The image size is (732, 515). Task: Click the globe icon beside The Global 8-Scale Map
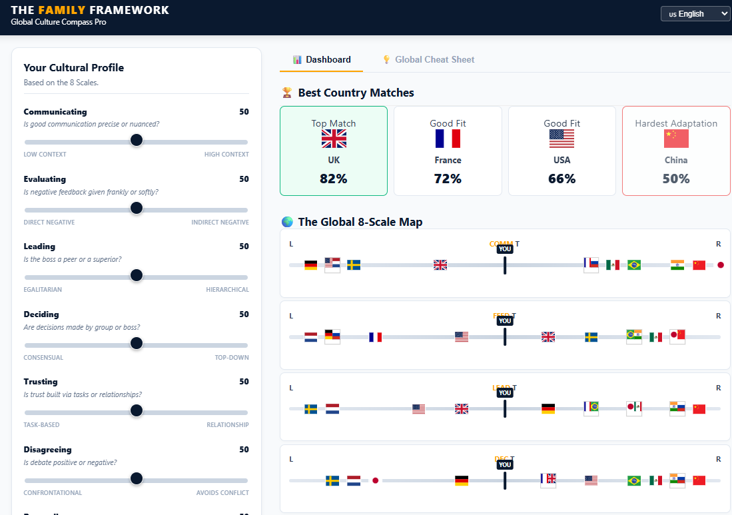[286, 222]
